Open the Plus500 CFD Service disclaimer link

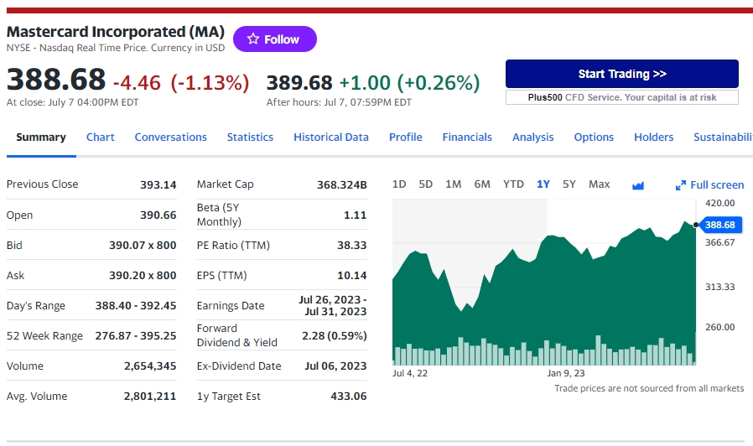click(622, 97)
